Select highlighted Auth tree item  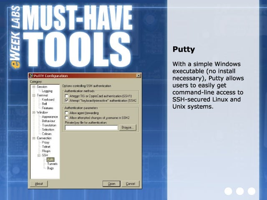[x=50, y=160]
